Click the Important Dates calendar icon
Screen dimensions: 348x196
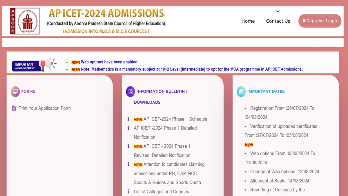[241, 91]
